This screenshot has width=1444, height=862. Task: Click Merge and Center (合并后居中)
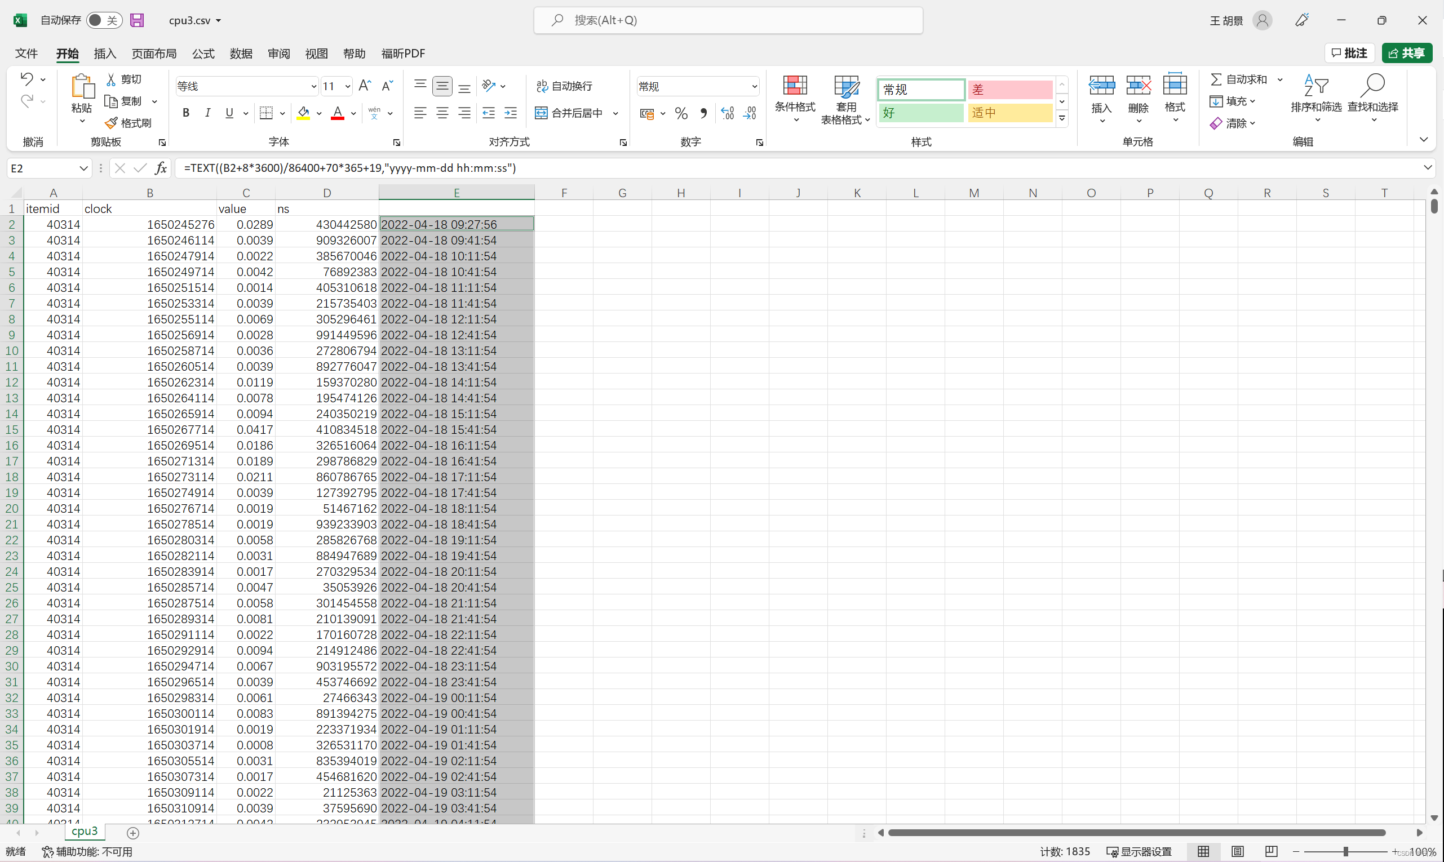click(569, 113)
